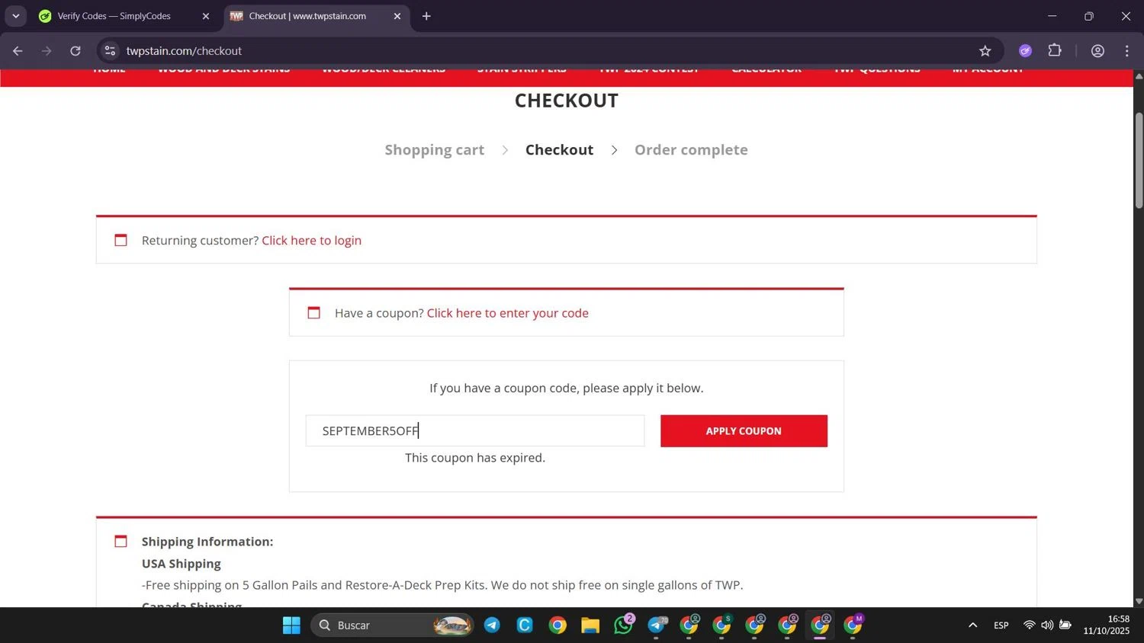
Task: Click the CHECKOUT page title
Action: (566, 101)
